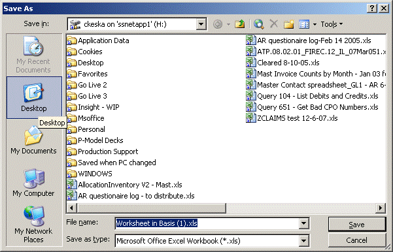Click the Insight - WIP folder icon
The image size is (393, 252).
[72, 107]
